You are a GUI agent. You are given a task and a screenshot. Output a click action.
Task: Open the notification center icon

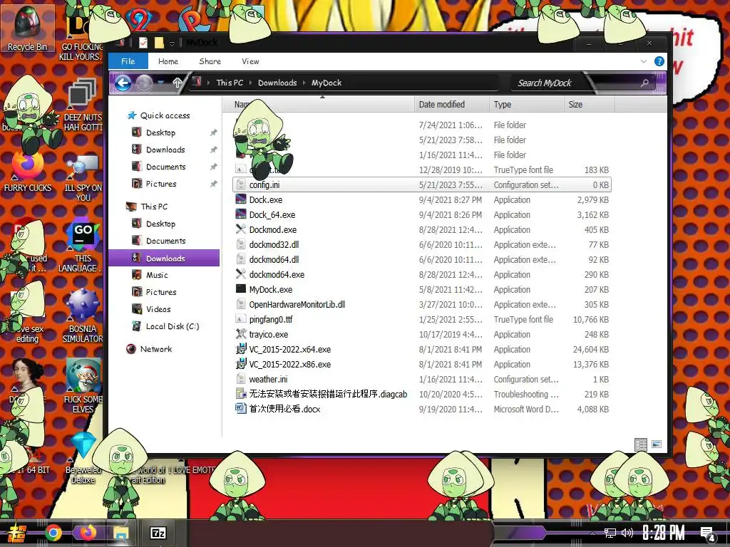click(708, 534)
